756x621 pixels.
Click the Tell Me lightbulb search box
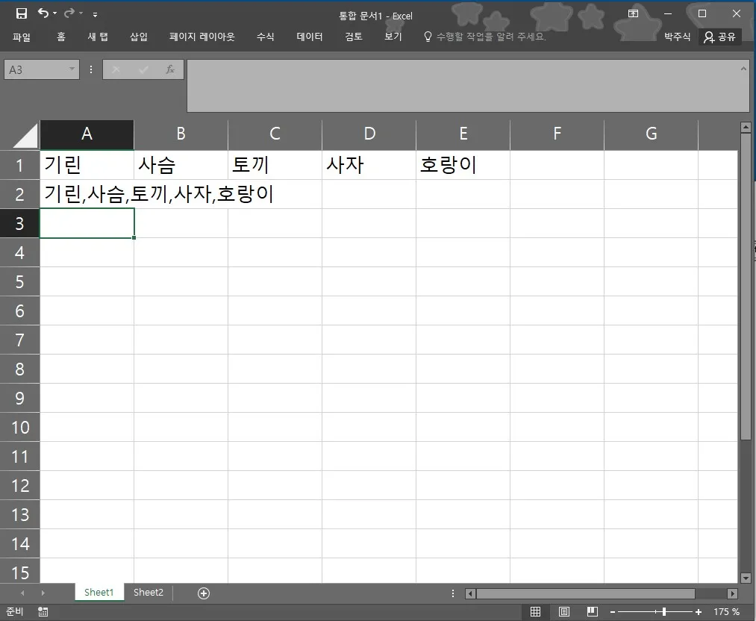484,37
